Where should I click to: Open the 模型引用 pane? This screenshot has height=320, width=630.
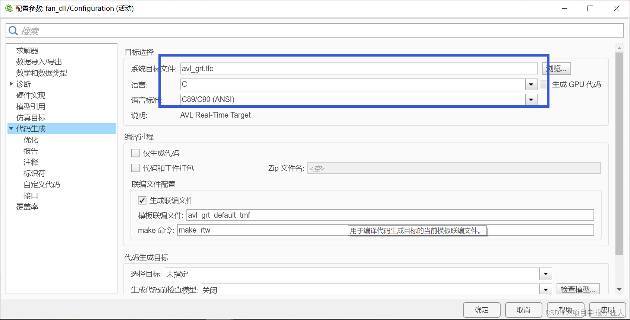pyautogui.click(x=31, y=106)
